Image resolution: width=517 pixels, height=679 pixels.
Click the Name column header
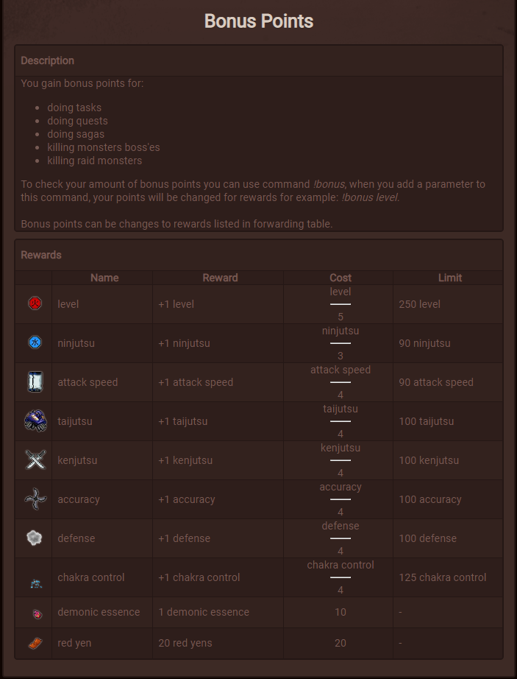pos(104,278)
